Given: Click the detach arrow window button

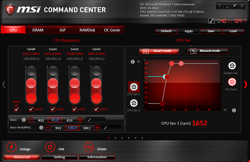Looking at the screenshot, I should (x=234, y=6).
